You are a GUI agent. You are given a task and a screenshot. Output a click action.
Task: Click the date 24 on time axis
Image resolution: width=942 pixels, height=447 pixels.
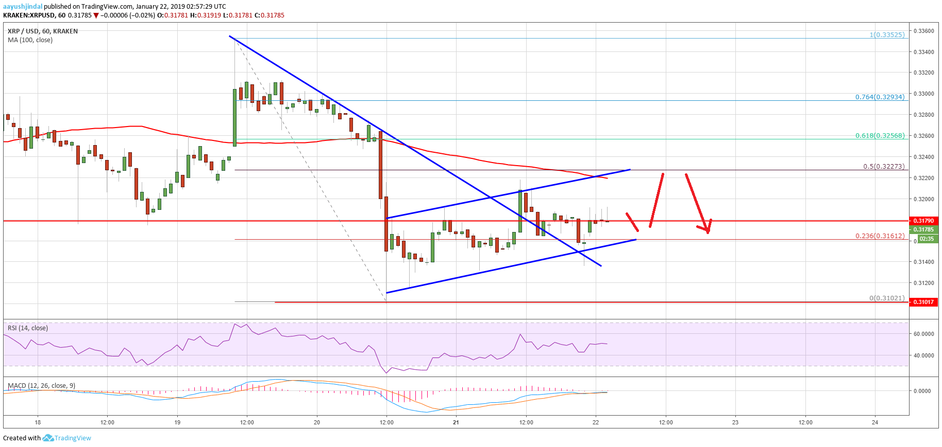pyautogui.click(x=875, y=422)
